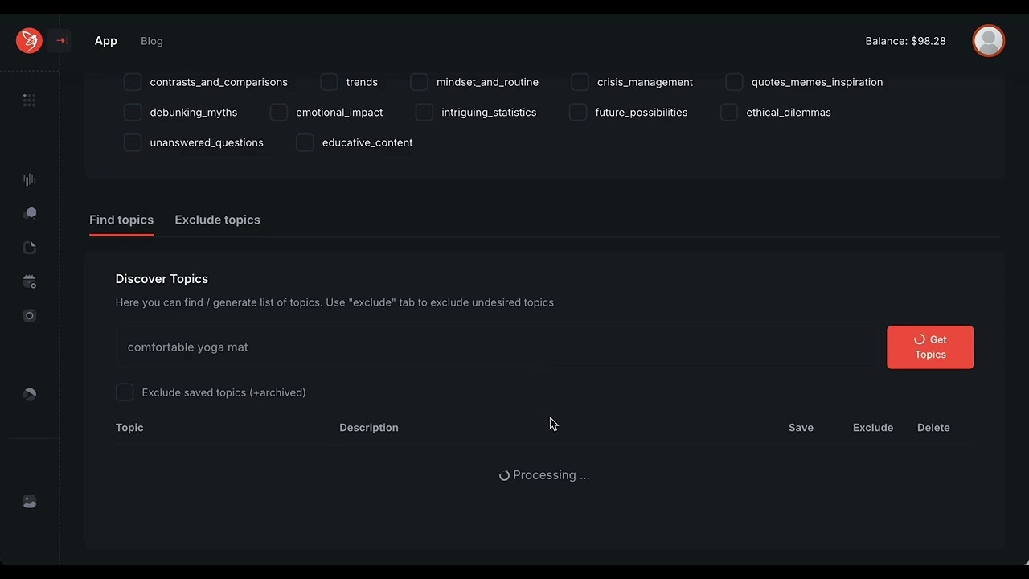
Task: Open the user avatar profile menu
Action: click(x=989, y=40)
